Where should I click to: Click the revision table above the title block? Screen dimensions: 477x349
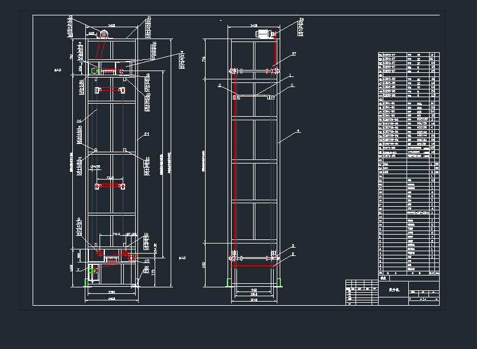[x=361, y=290]
